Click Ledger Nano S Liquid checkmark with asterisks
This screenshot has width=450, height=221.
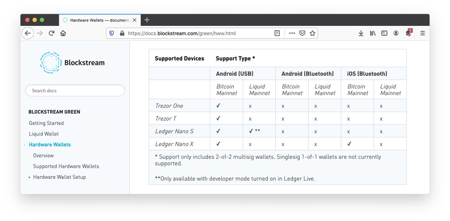[x=254, y=131]
